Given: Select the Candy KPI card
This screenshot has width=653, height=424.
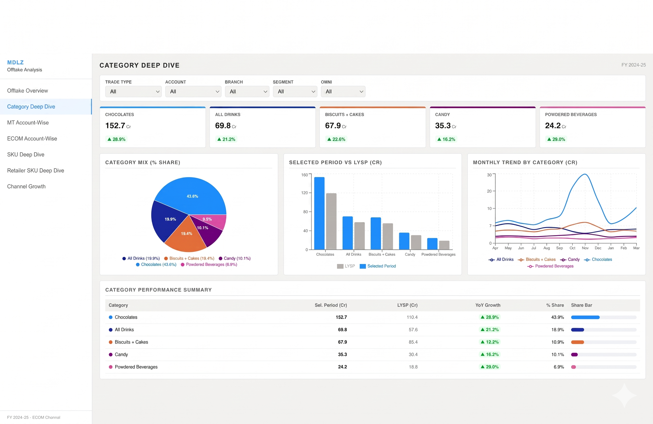Looking at the screenshot, I should (483, 127).
